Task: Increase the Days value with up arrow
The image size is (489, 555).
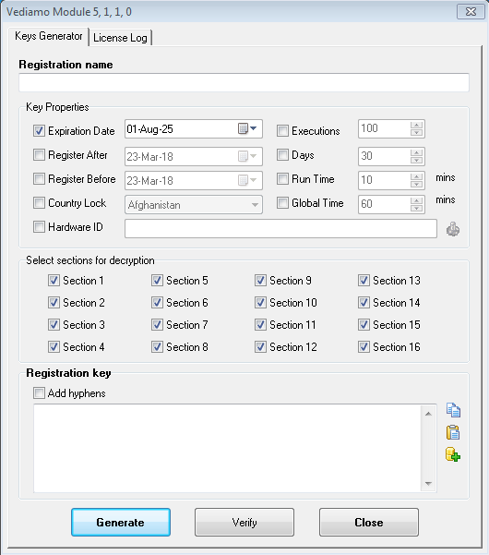Action: point(416,152)
